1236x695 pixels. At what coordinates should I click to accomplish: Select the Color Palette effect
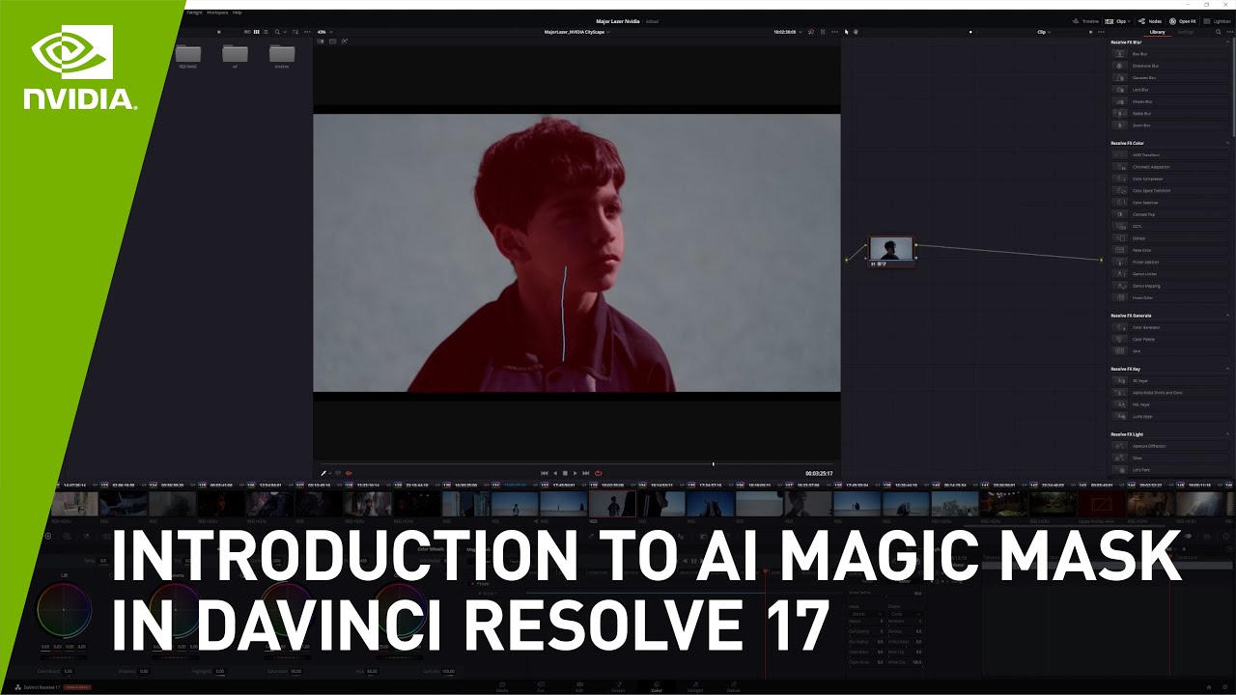point(1169,339)
